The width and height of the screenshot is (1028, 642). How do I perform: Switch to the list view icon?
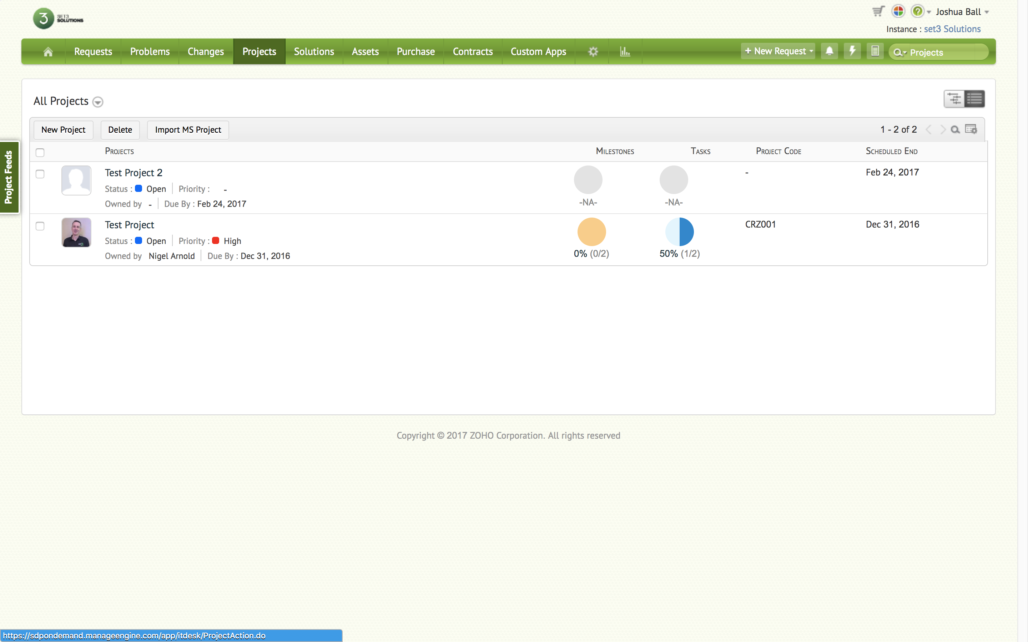coord(974,99)
